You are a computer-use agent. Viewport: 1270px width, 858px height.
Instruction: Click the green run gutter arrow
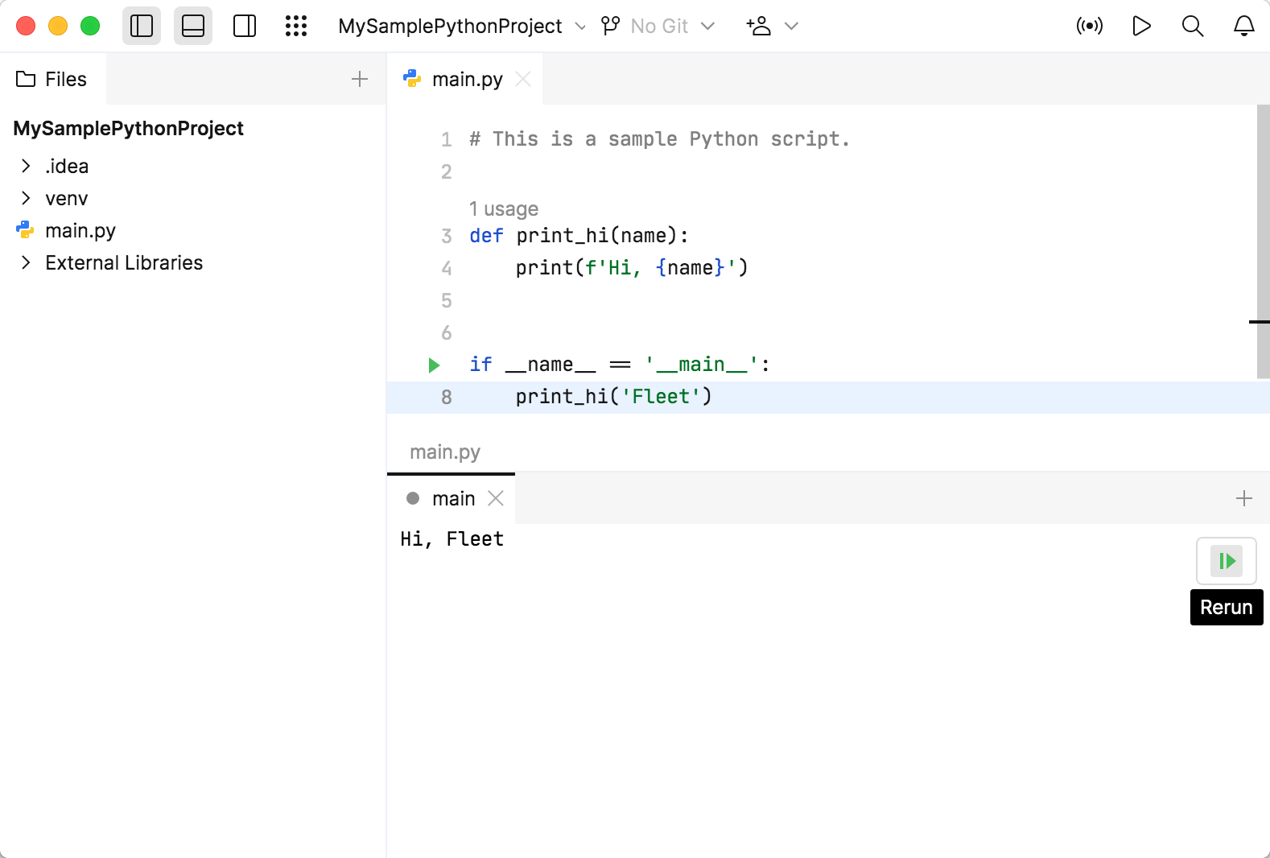(x=435, y=365)
